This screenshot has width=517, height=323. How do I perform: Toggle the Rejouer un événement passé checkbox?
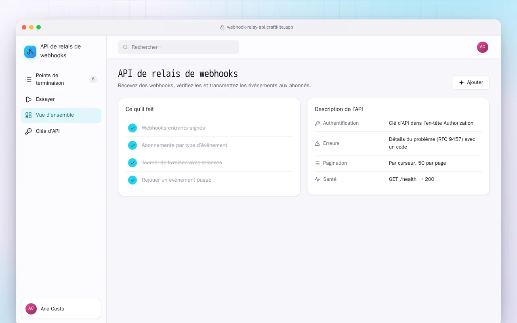(132, 180)
